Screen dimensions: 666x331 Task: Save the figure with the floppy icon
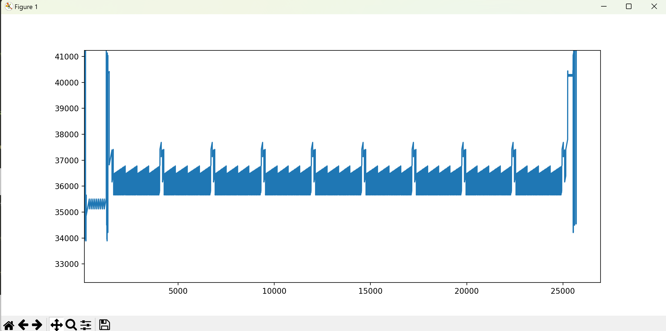pos(104,325)
